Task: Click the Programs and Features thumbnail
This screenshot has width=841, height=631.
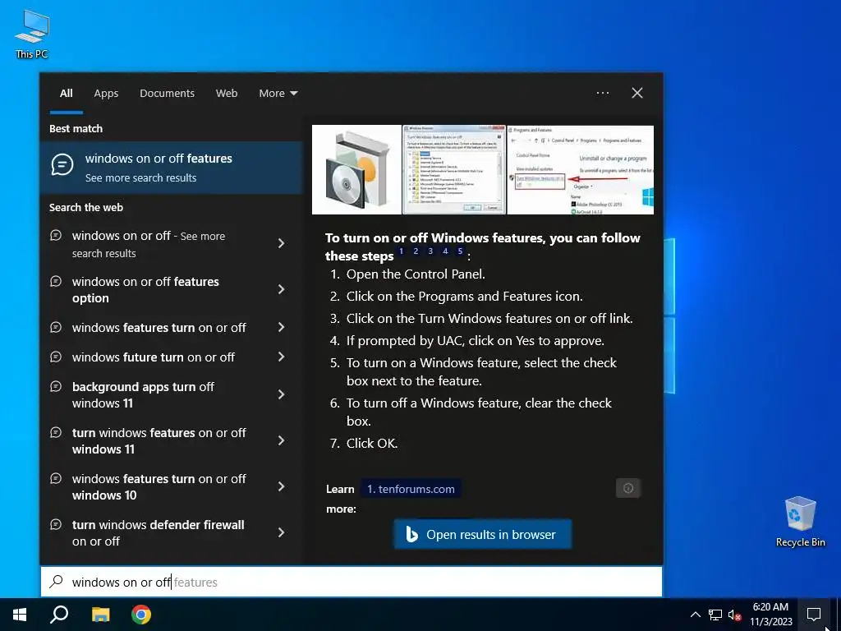Action: (x=581, y=169)
